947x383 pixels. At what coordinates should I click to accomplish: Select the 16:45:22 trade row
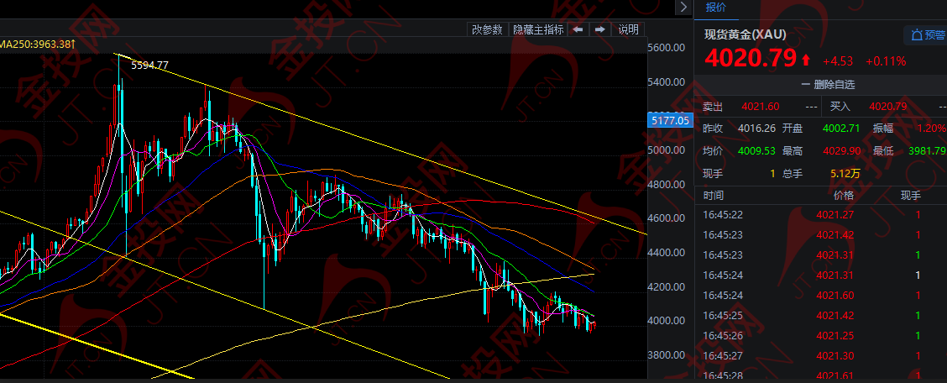pos(821,214)
